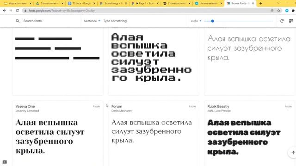Viewport: 296px width, 166px height.
Task: Click the search magnifier icon
Action: 18,21
